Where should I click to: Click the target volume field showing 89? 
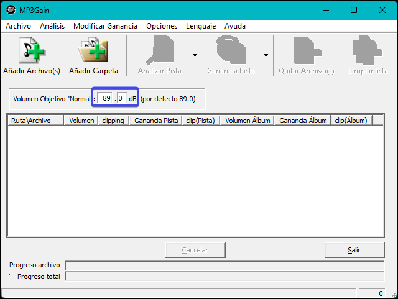click(x=105, y=98)
